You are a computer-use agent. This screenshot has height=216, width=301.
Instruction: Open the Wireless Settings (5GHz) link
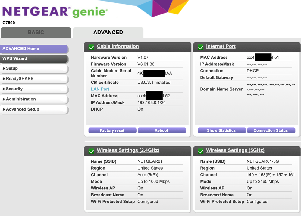coord(235,150)
